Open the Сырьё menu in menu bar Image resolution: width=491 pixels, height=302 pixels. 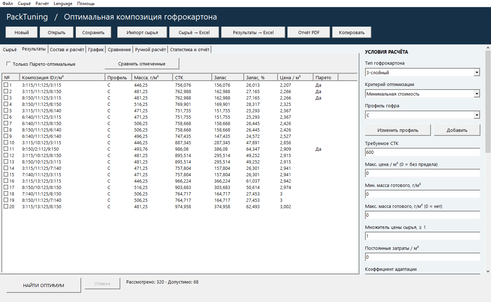pyautogui.click(x=24, y=4)
